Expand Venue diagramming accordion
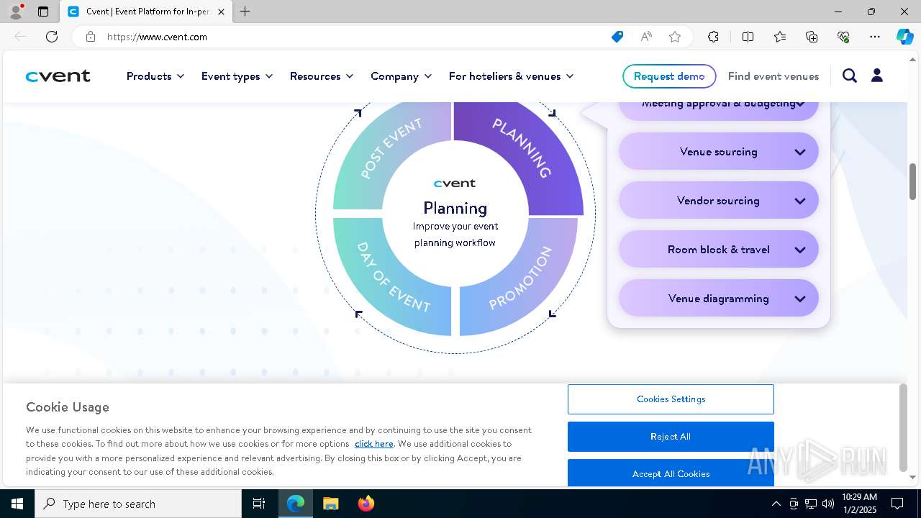The image size is (921, 518). 719,299
